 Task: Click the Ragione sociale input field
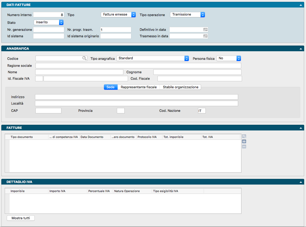138,66
